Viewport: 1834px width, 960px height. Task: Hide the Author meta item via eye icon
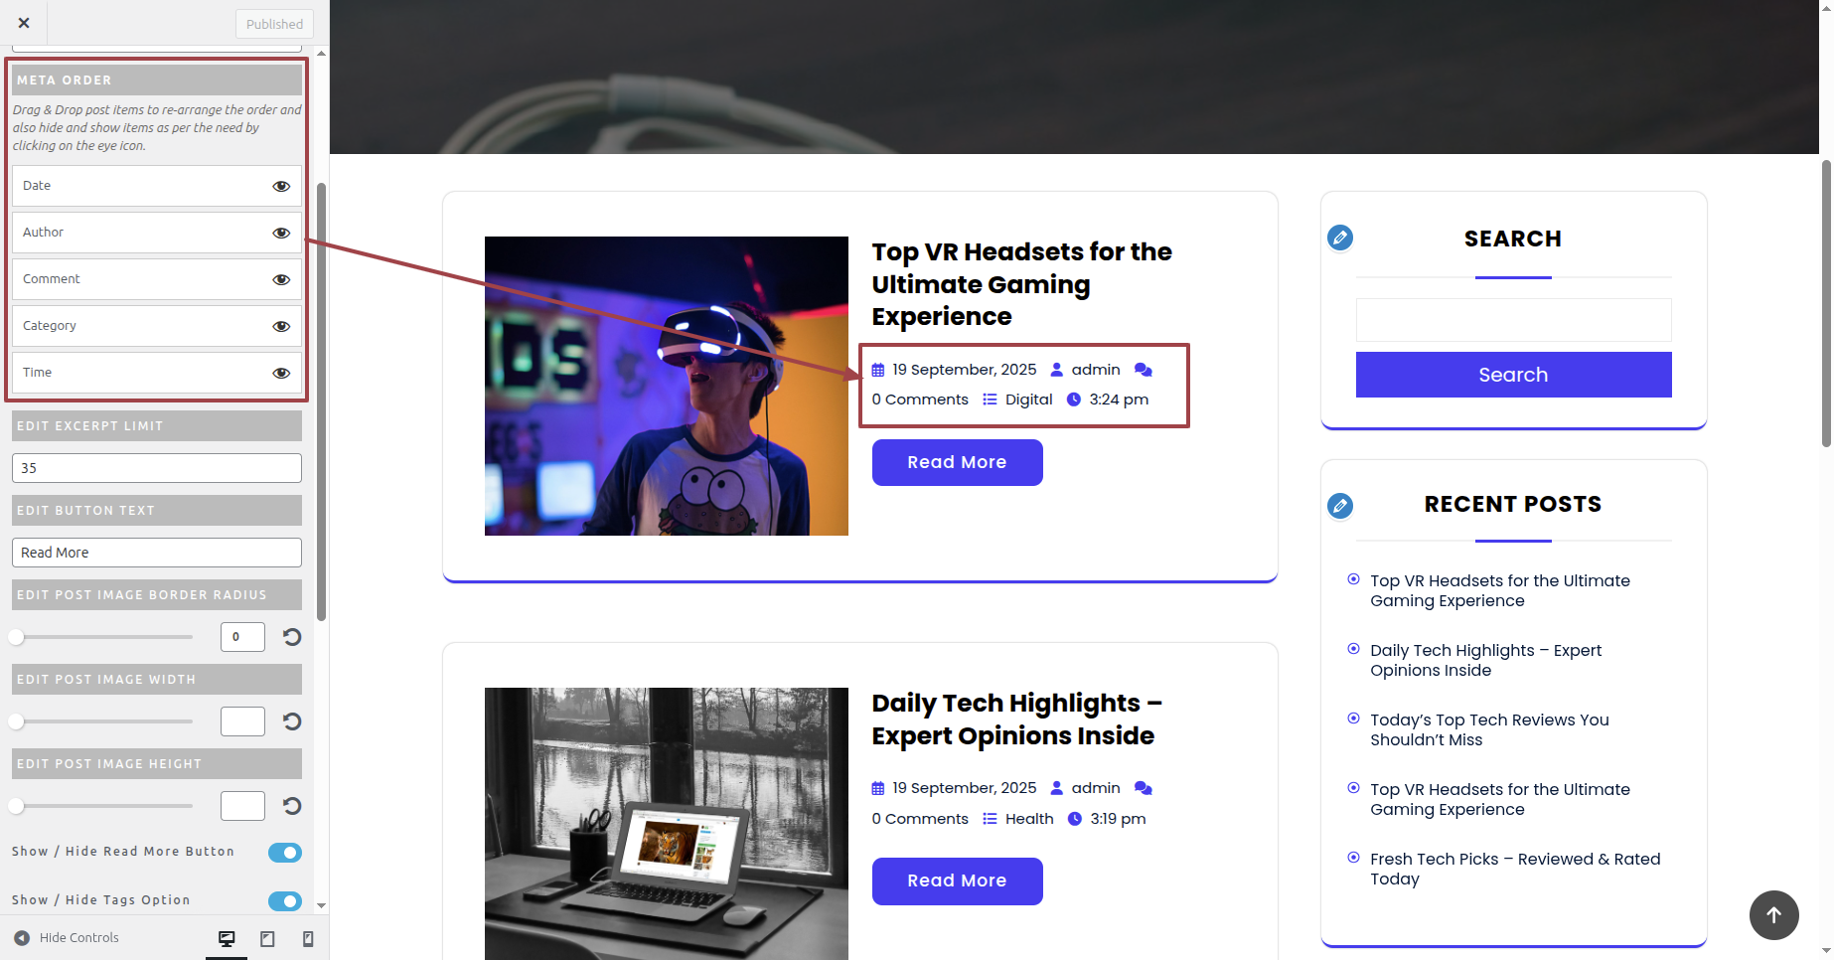point(281,233)
